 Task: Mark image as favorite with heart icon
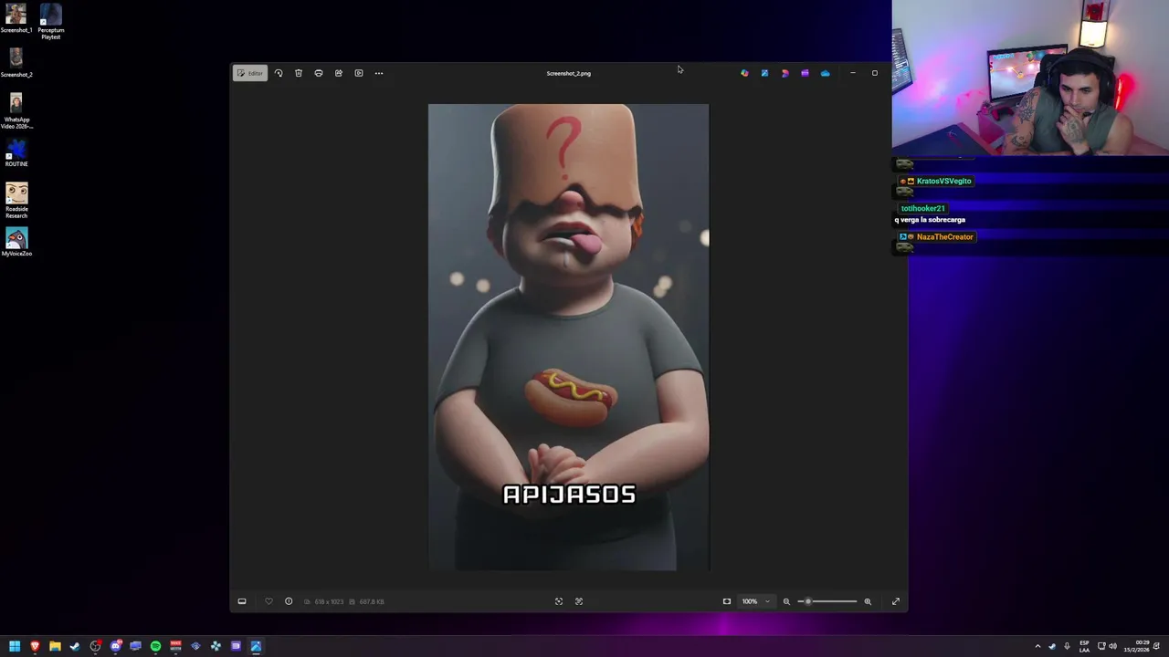(x=269, y=601)
